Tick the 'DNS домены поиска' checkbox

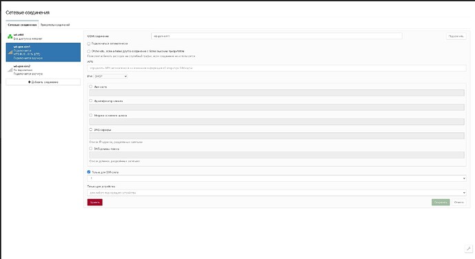point(90,149)
